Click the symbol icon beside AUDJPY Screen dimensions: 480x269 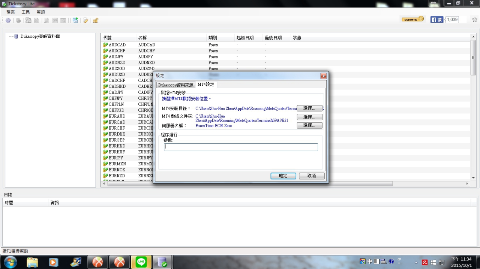click(105, 57)
